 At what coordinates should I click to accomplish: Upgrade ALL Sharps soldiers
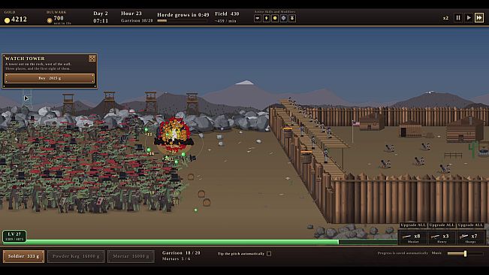(x=470, y=225)
